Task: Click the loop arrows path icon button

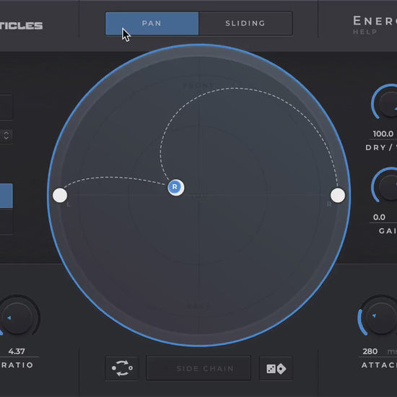Action: click(122, 368)
